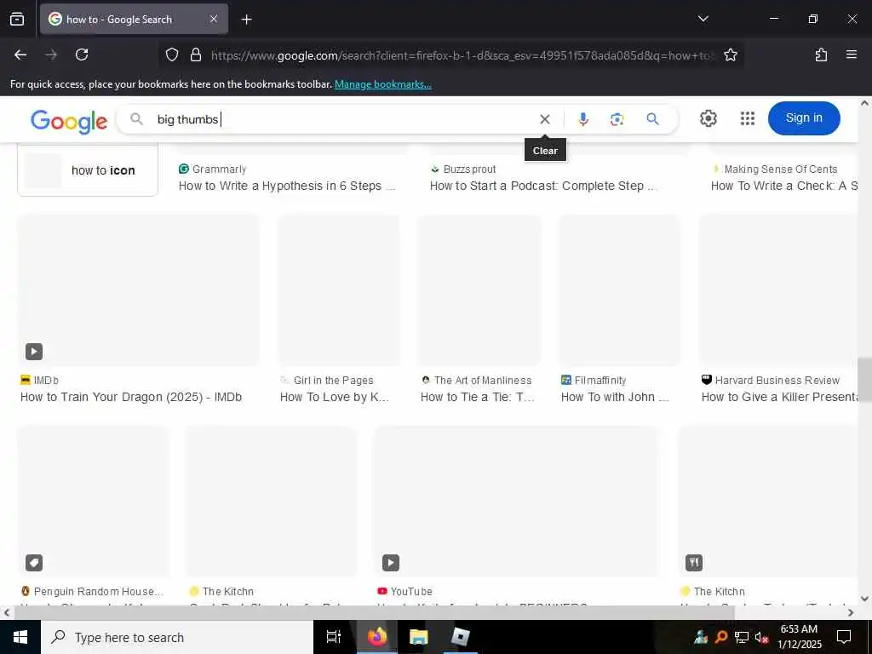
Task: Open IMDb How to Train Your Dragon thumbnail
Action: (139, 290)
